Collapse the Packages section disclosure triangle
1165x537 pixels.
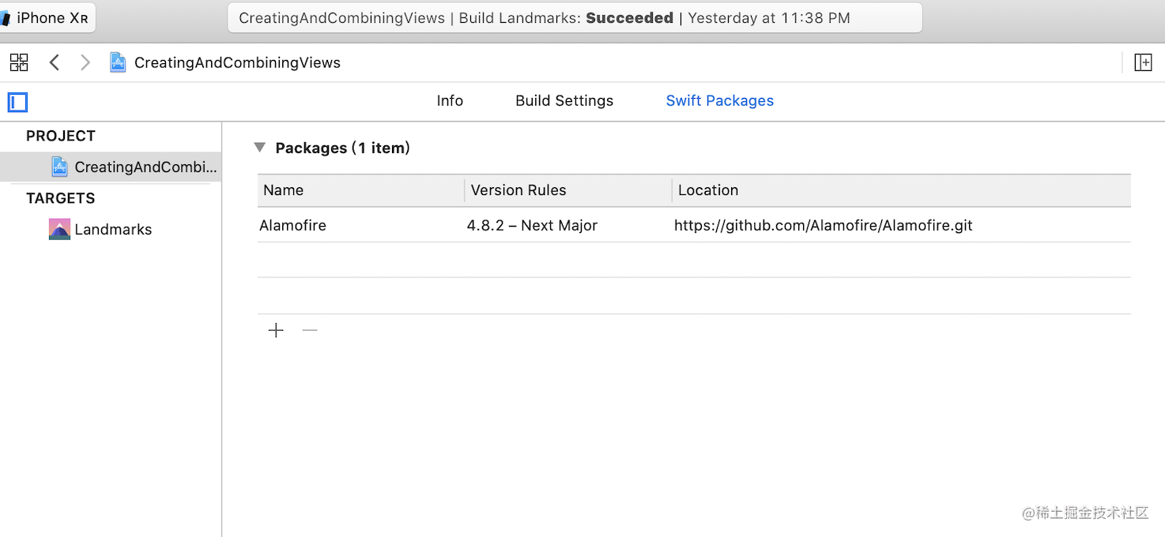tap(259, 148)
